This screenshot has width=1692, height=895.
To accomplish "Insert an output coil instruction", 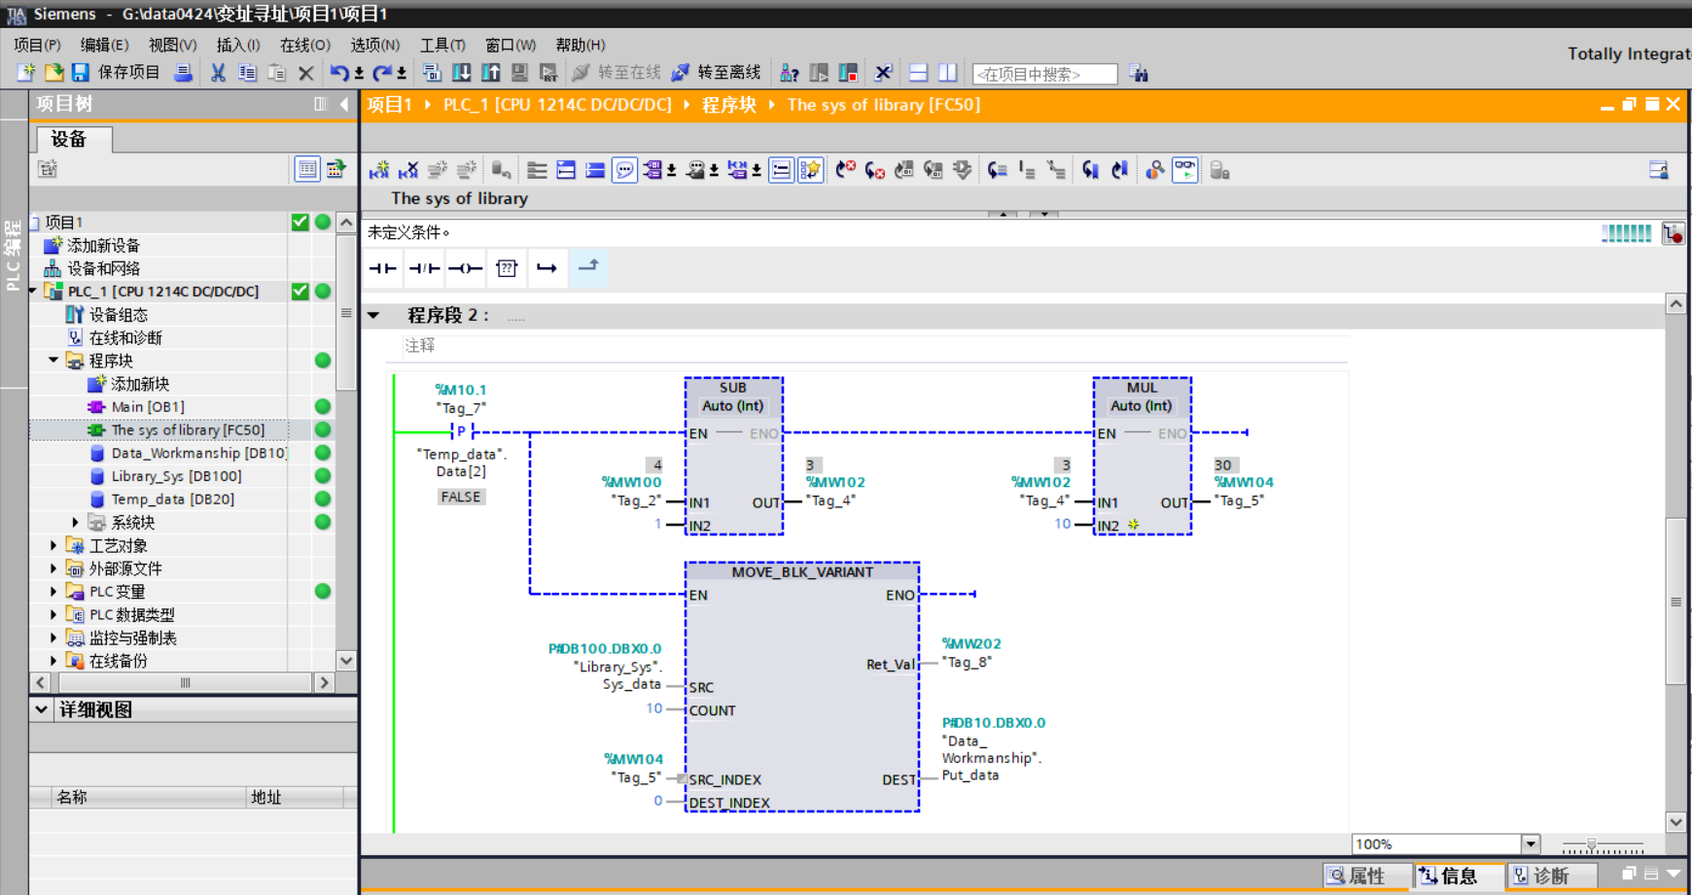I will [x=465, y=268].
